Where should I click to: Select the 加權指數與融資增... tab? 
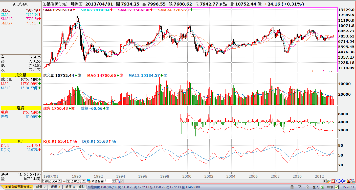[x=19, y=187]
